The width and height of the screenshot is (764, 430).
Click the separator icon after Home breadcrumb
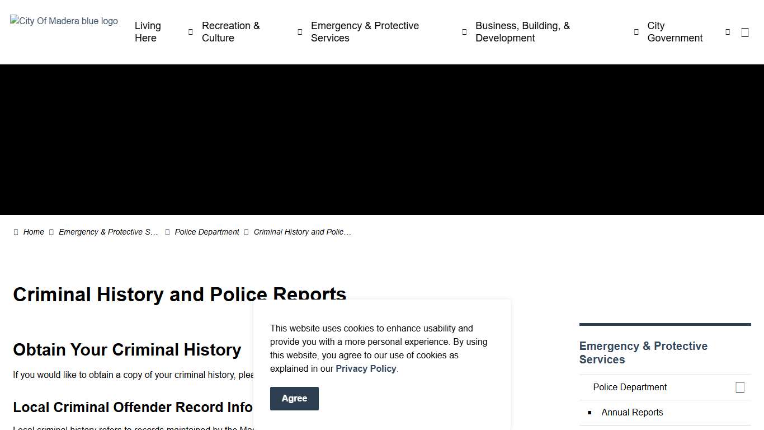[x=51, y=232]
